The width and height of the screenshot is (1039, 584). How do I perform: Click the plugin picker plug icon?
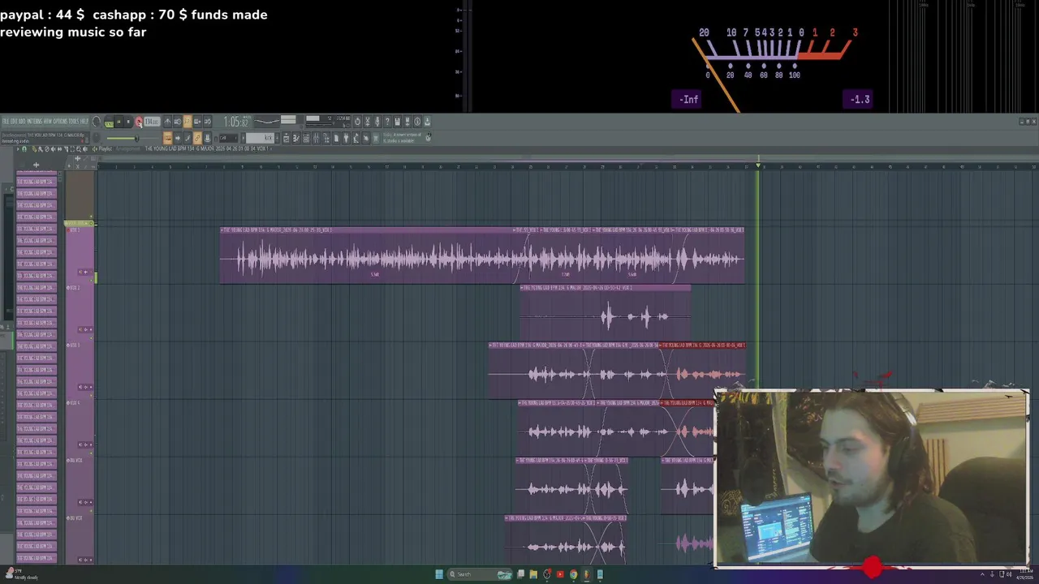click(346, 138)
